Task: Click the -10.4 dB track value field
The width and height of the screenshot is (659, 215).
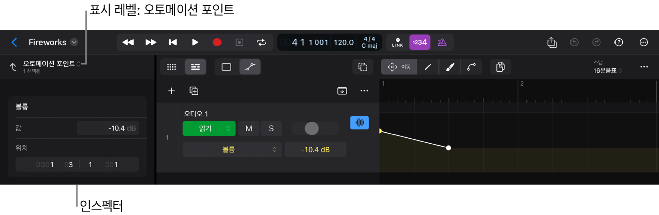Action: [316, 149]
